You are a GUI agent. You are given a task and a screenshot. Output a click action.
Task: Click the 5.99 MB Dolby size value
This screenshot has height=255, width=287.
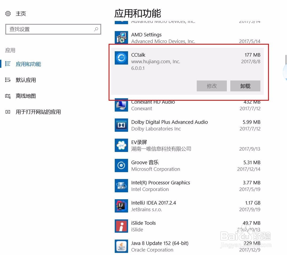(x=251, y=122)
